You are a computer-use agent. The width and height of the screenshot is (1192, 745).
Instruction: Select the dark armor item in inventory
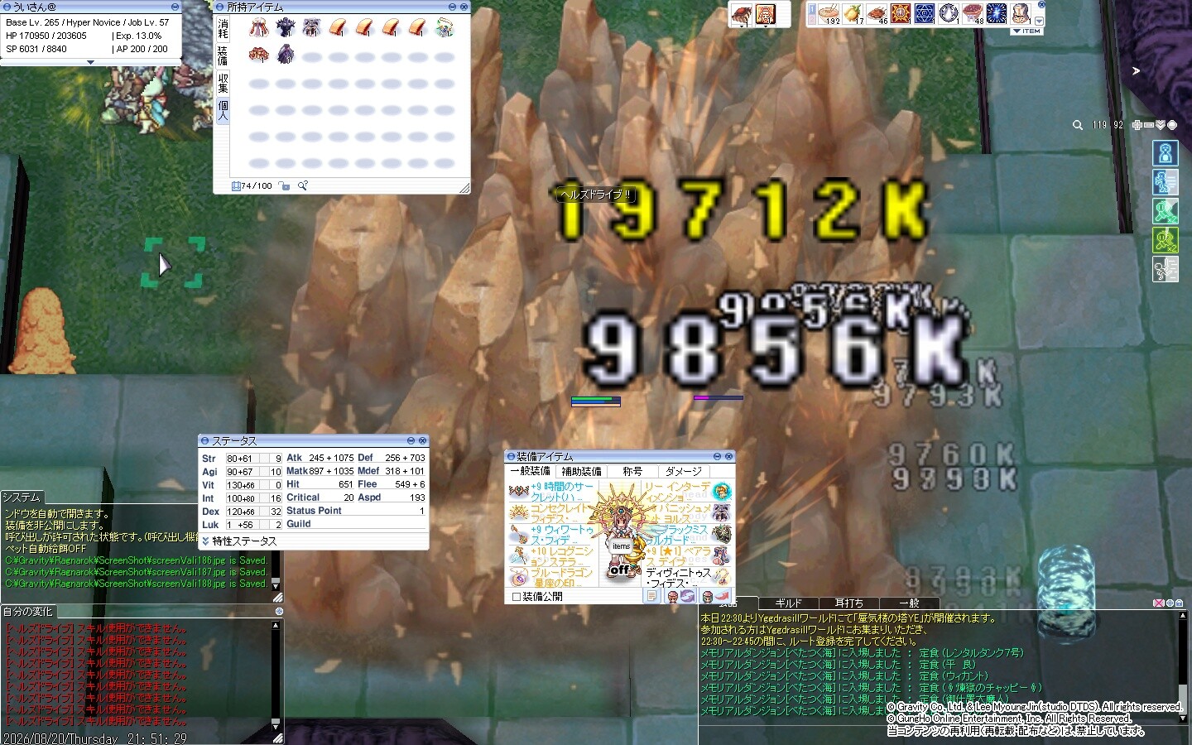click(286, 29)
